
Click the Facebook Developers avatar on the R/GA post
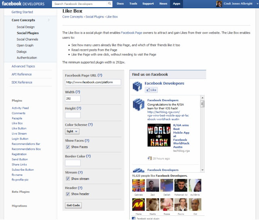pos(138,105)
